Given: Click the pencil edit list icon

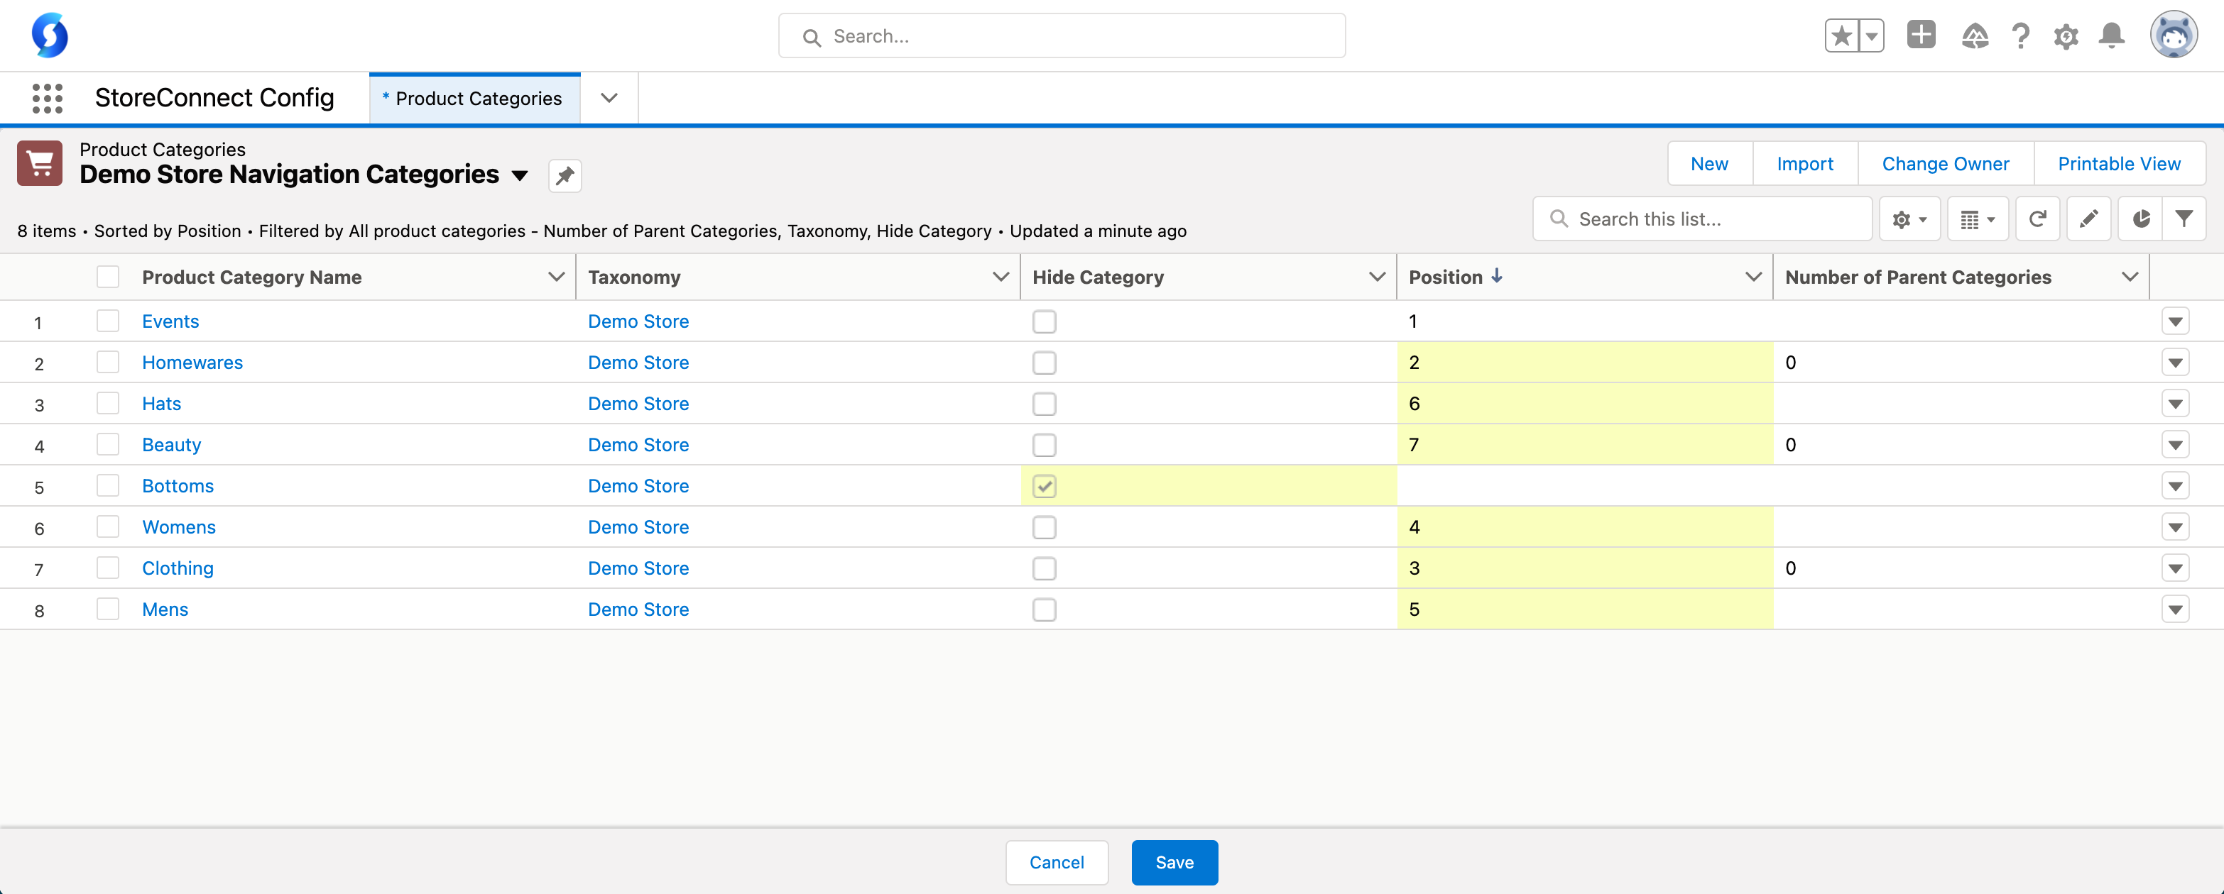Looking at the screenshot, I should pyautogui.click(x=2088, y=219).
